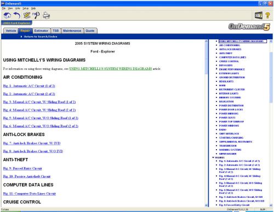Open Fig. 9 Forced Entry Circuit link
Screen dimensions: 274x212
(x=22, y=168)
